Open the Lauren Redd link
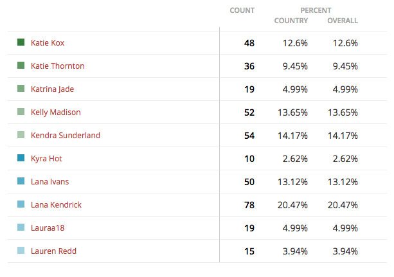The image size is (394, 277). 53,251
